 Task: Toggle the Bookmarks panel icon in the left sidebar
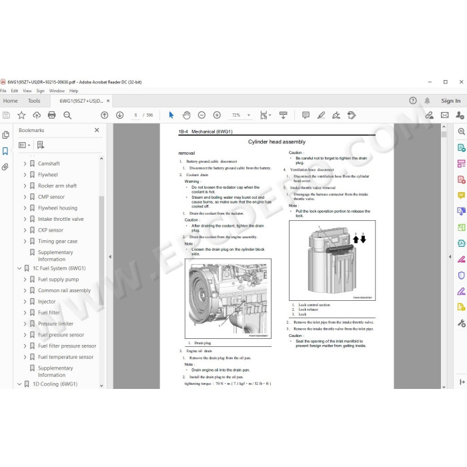tap(5, 151)
